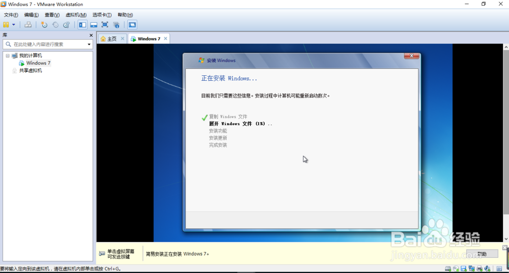
Task: Restore down the VMware Workstation window
Action: pyautogui.click(x=484, y=4)
